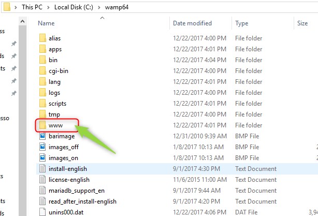Screen dimensions: 318x216
Task: Navigate to This PC breadcrumb
Action: tap(32, 7)
